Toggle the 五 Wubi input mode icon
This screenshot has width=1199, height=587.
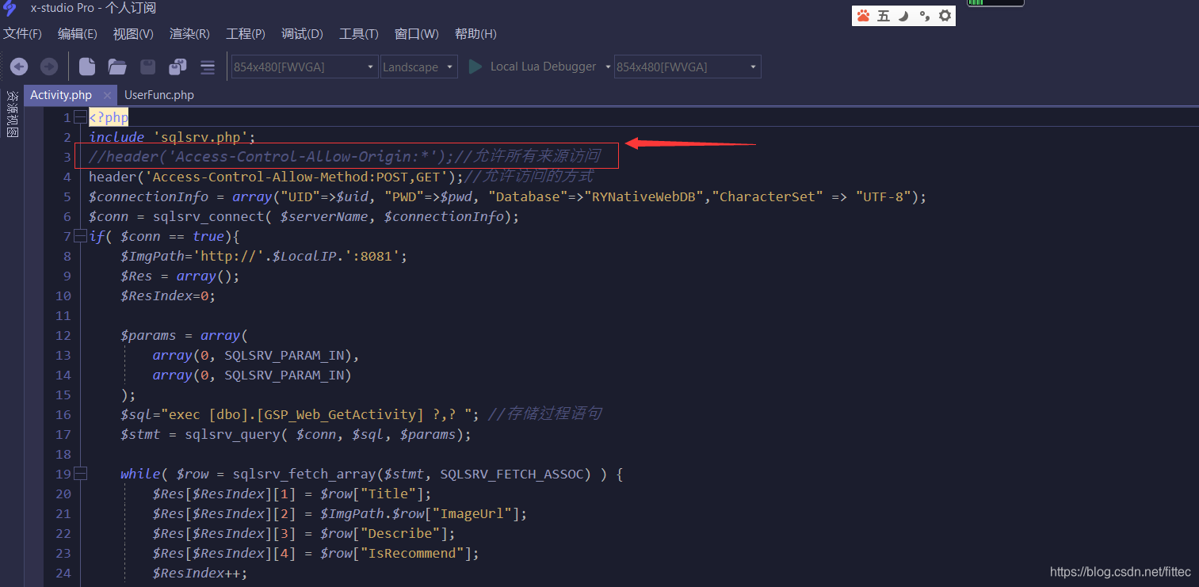(884, 16)
